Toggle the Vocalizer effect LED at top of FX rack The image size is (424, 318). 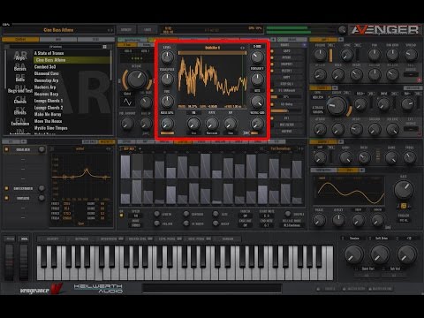tap(6, 149)
